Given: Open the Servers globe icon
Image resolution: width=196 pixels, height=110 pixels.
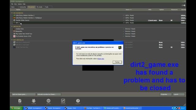Looking at the screenshot, I should (x=48, y=101).
